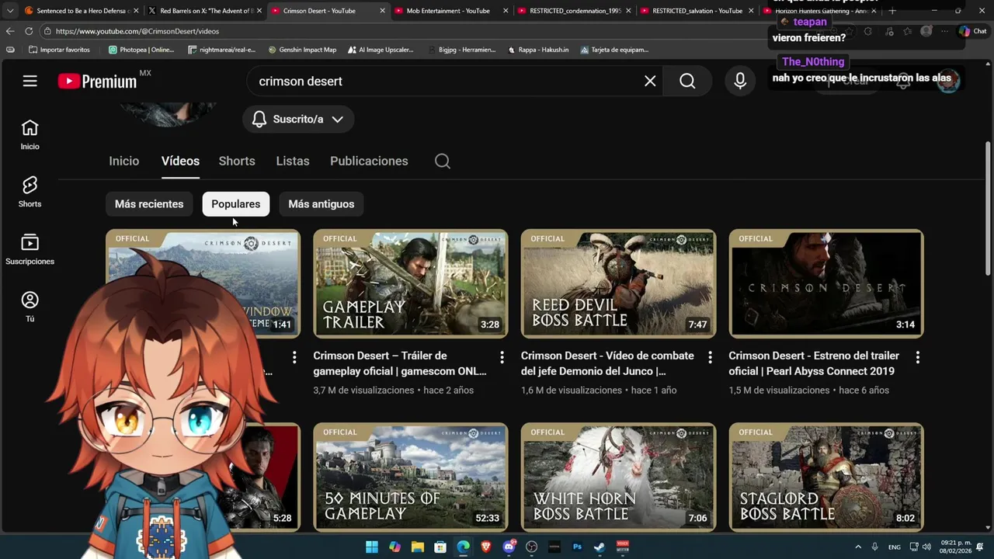This screenshot has width=994, height=559.
Task: Filter videos by Más recientes
Action: (149, 204)
